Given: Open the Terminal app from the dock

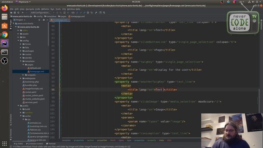Looking at the screenshot, I should [5, 52].
